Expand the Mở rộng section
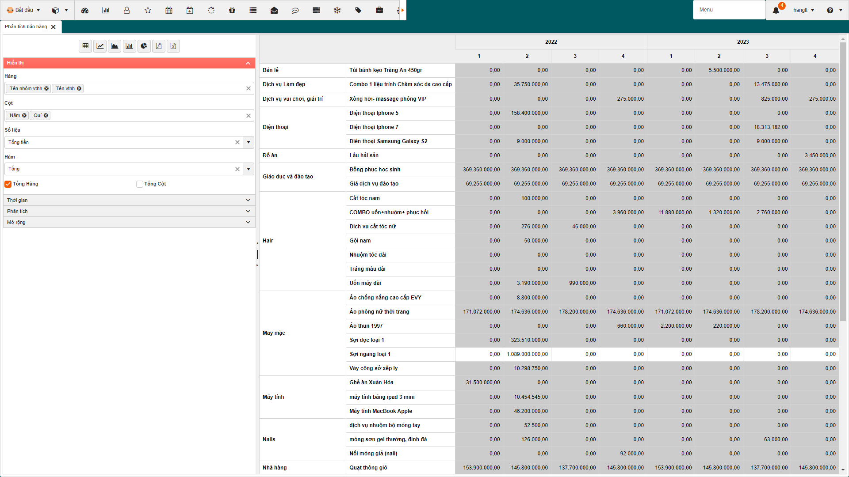849x477 pixels. [129, 222]
